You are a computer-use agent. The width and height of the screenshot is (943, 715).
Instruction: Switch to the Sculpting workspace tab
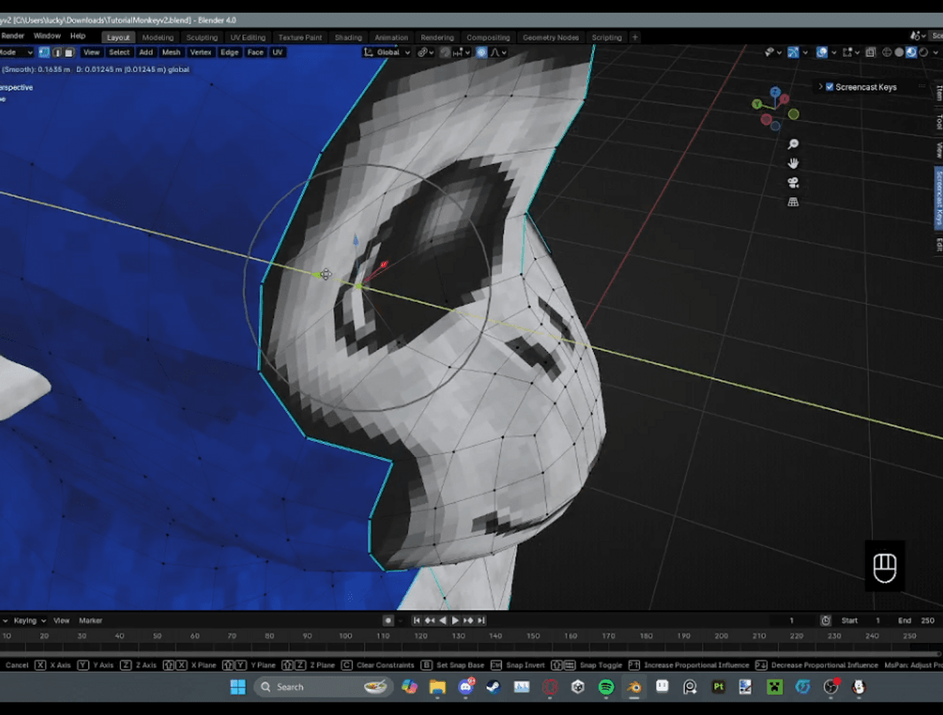(x=201, y=38)
